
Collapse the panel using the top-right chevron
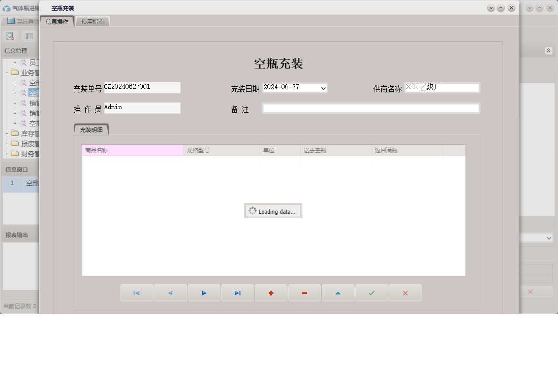[548, 50]
